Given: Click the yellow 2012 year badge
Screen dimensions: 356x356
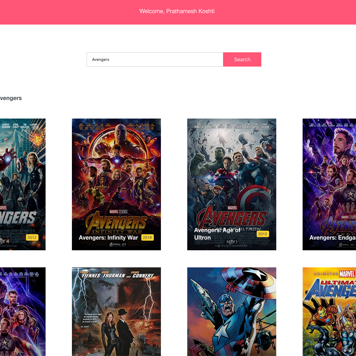Looking at the screenshot, I should (x=32, y=237).
